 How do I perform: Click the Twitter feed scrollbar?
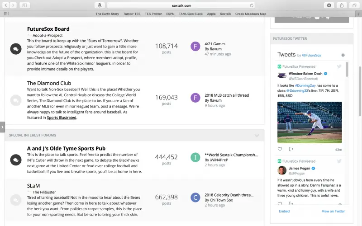pos(347,70)
